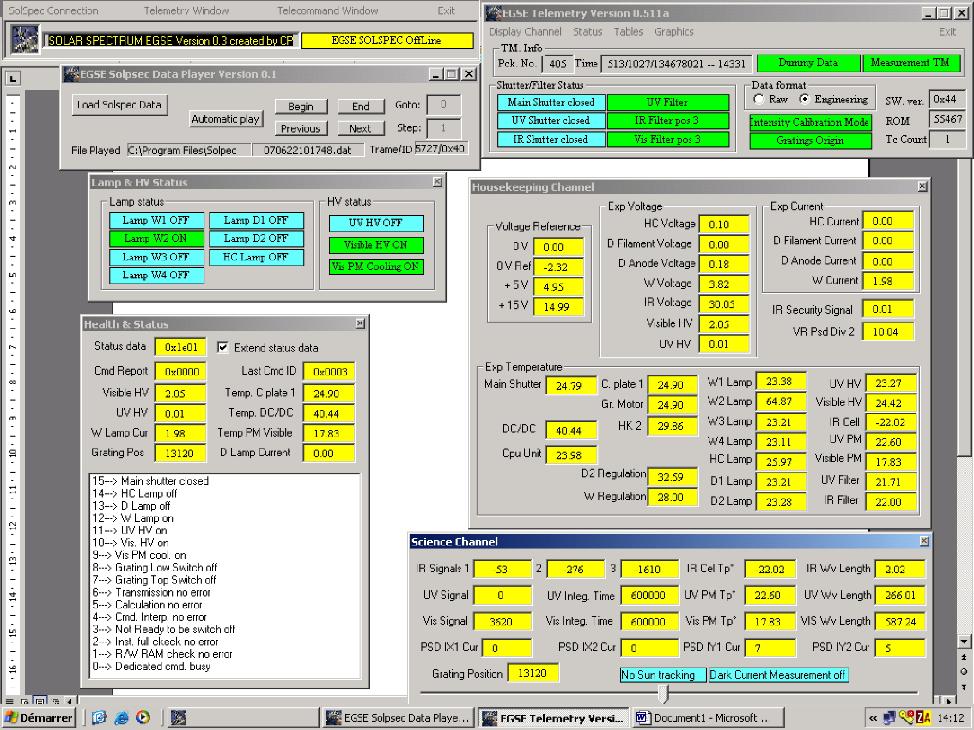
Task: Click the ZoneAlarm tray icon
Action: click(x=923, y=718)
